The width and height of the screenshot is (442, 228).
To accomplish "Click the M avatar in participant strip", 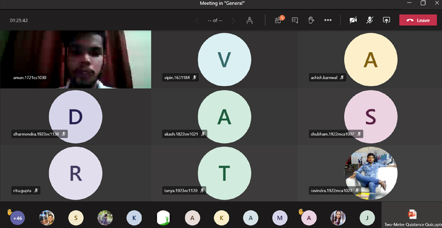I will [279, 218].
